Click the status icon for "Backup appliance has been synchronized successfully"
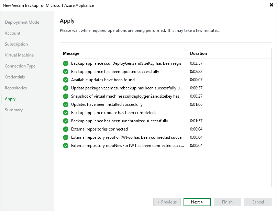277x211 pixels. (66, 121)
